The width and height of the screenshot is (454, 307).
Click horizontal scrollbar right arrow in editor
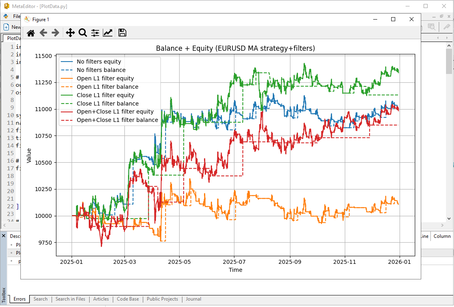coord(442,225)
